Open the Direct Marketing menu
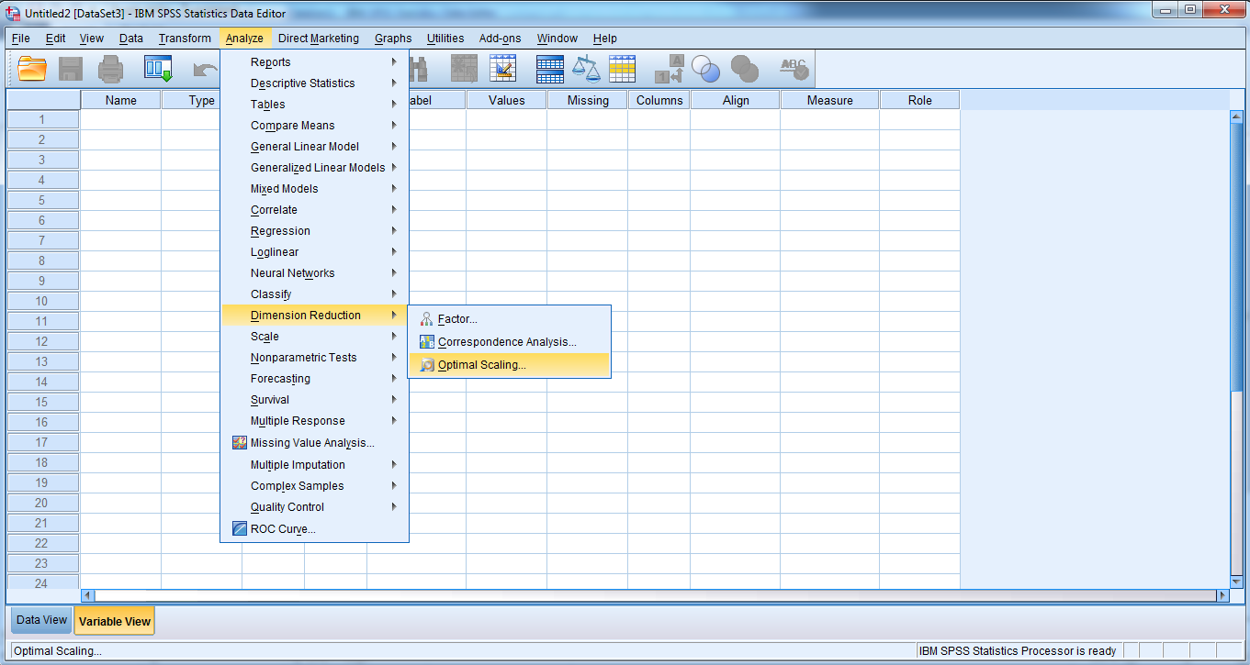Image resolution: width=1250 pixels, height=665 pixels. pyautogui.click(x=319, y=39)
